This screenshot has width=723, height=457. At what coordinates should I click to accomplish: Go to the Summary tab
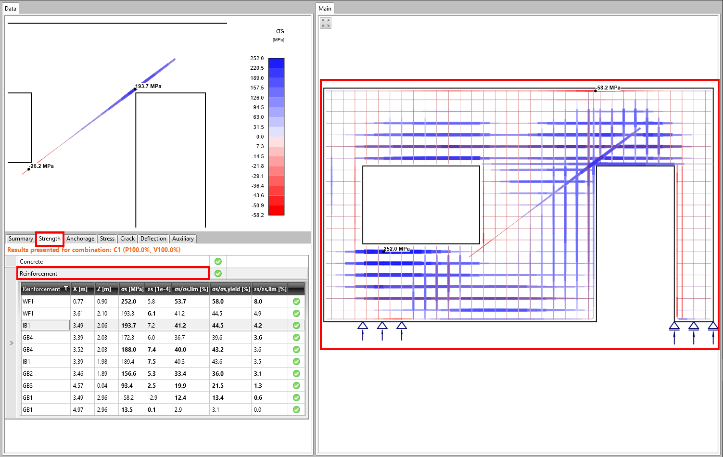point(21,239)
